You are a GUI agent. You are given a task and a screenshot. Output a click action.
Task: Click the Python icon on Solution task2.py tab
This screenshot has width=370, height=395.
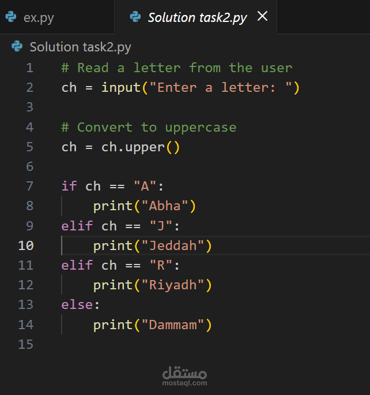pyautogui.click(x=135, y=17)
